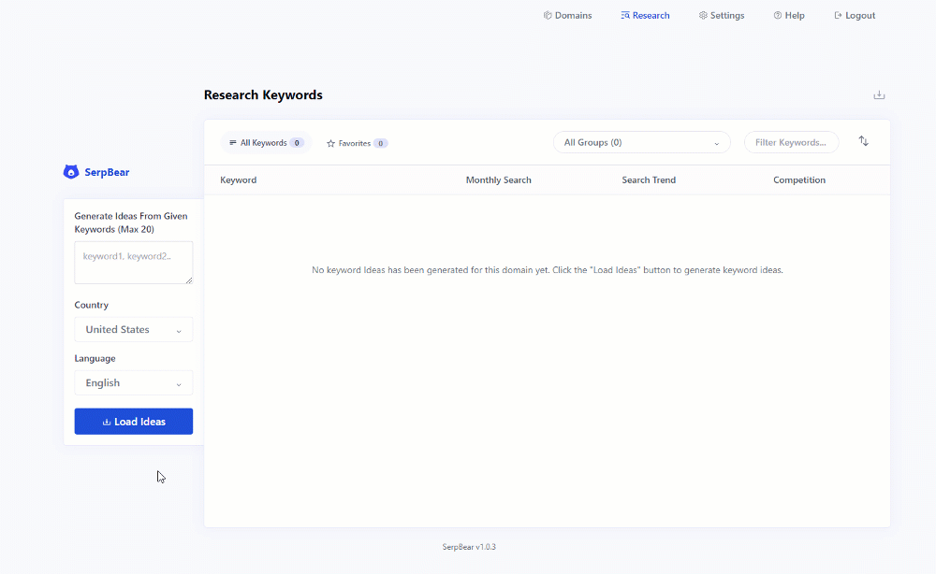936x574 pixels.
Task: Open the Country dropdown showing United States
Action: (x=133, y=329)
